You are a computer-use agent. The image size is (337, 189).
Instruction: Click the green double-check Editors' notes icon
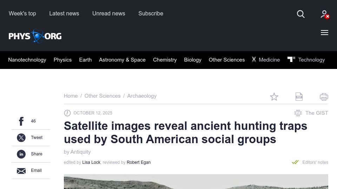pyautogui.click(x=295, y=162)
